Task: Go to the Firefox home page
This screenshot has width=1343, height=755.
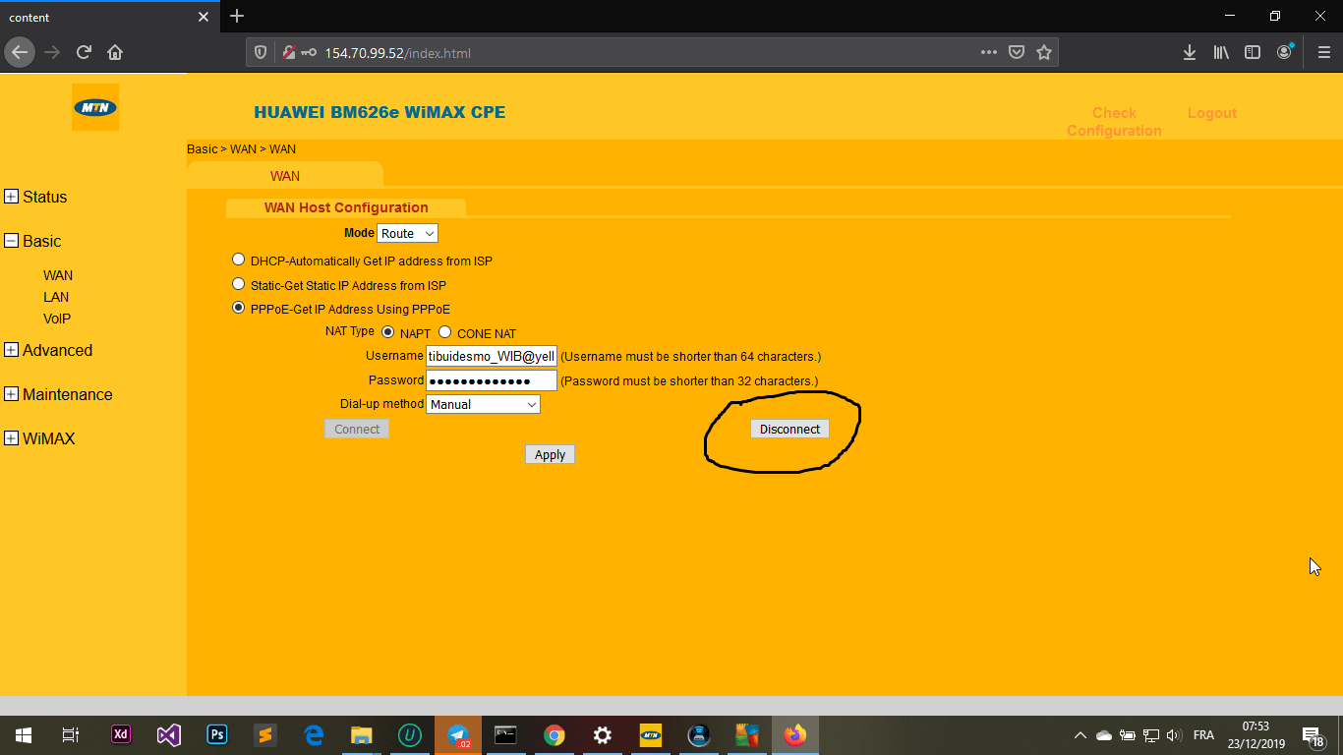Action: [x=115, y=52]
